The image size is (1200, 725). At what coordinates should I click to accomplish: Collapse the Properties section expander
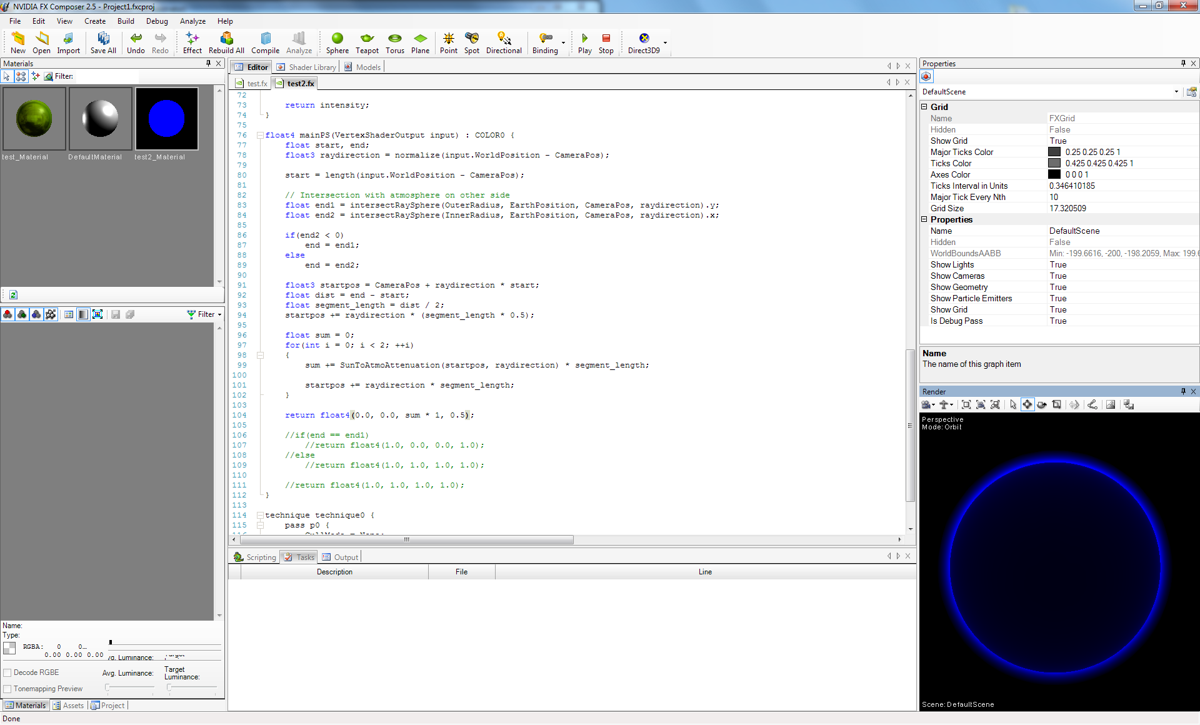[924, 219]
